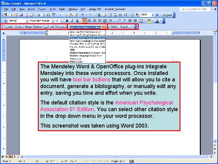Viewport: 218px width, 164px height.
Task: Activate the Format Painter brush
Action: pos(76,15)
